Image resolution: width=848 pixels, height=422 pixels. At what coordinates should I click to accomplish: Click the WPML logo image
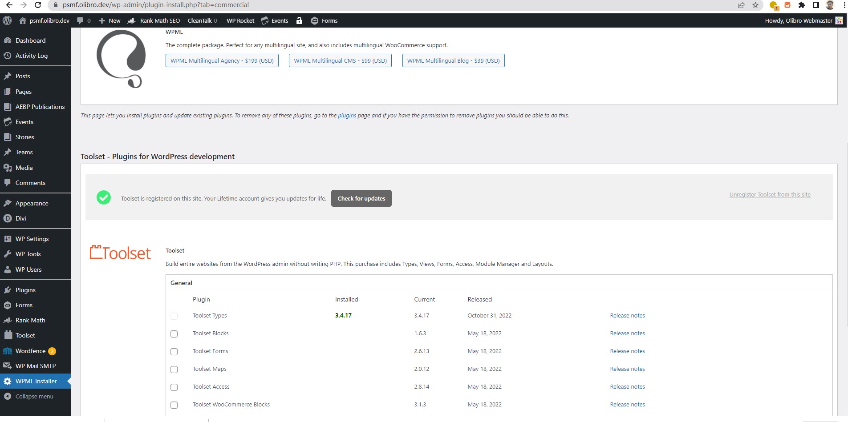coord(121,59)
